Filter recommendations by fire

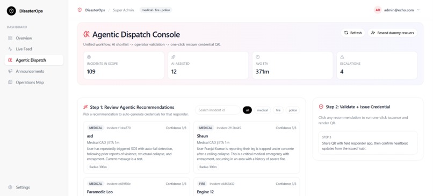click(278, 110)
